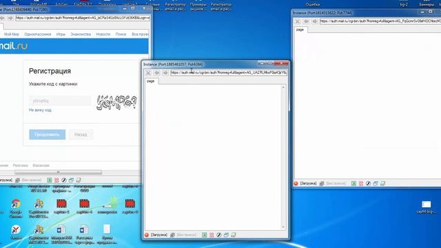The width and height of the screenshot is (441, 248).
Task: Click back arrow in the middle Instance window
Action: point(157,73)
